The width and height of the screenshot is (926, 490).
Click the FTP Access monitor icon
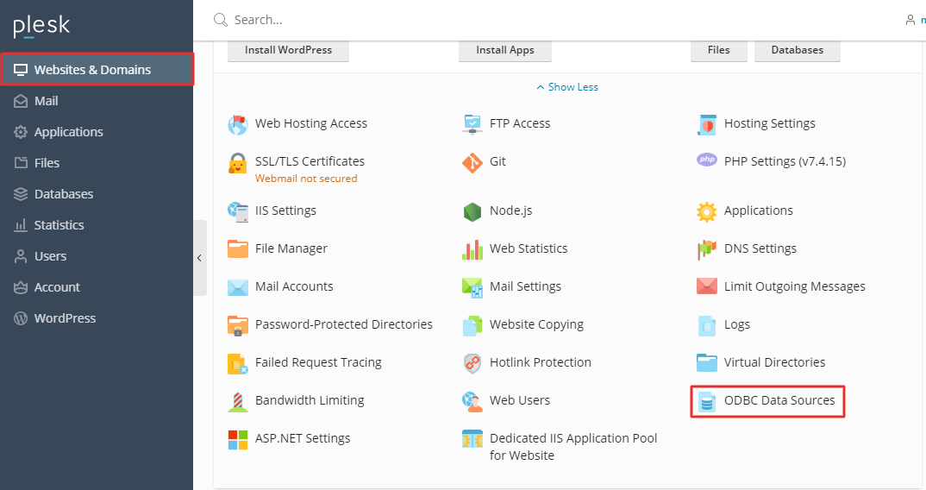pos(472,125)
